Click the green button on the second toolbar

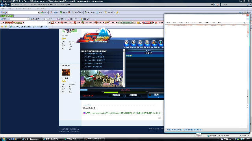[x=7, y=16]
